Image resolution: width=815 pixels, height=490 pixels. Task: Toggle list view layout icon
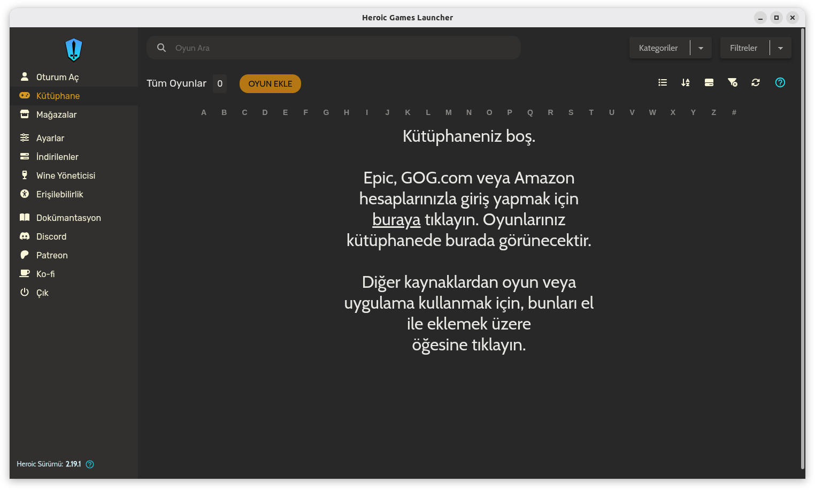pyautogui.click(x=663, y=82)
